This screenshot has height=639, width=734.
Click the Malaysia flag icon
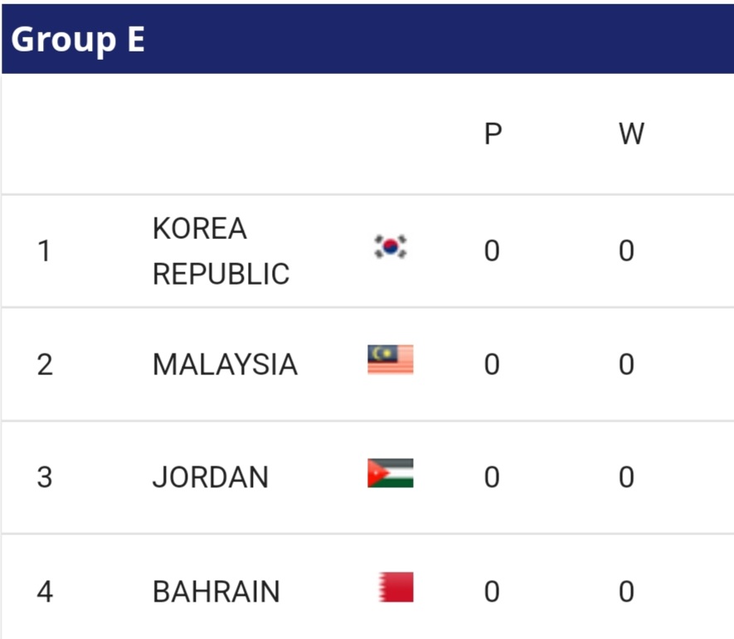coord(391,360)
